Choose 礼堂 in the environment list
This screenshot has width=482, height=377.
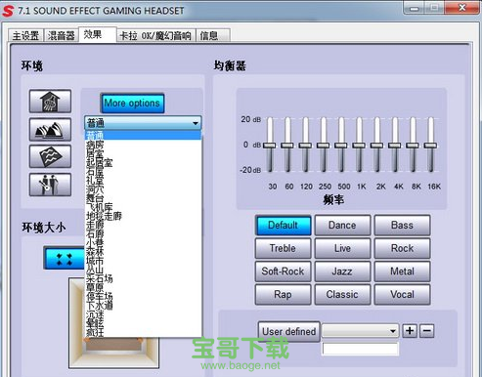(x=143, y=180)
